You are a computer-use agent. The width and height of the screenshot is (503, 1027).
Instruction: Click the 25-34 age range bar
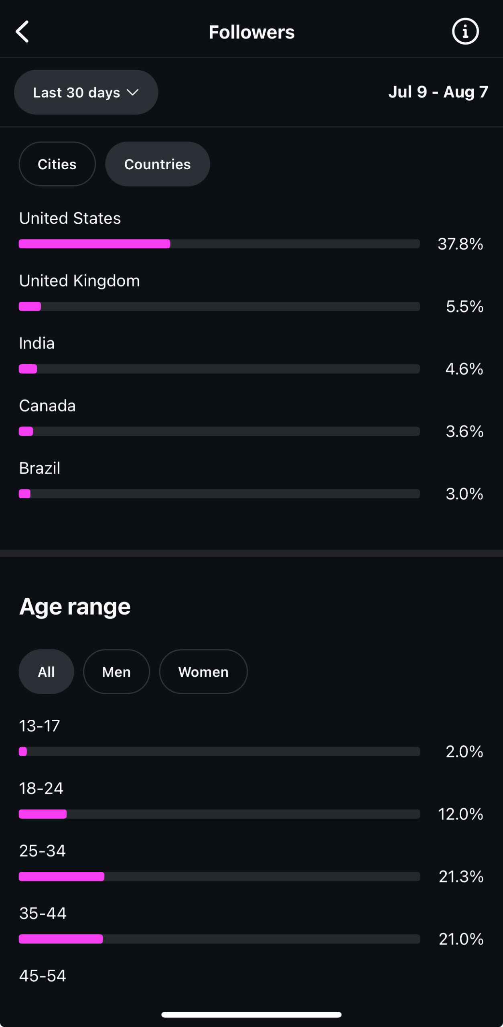219,877
